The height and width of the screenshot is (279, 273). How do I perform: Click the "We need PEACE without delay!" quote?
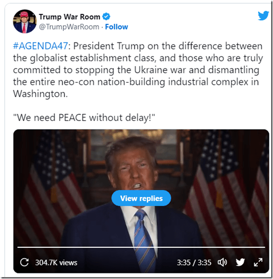[x=84, y=118]
